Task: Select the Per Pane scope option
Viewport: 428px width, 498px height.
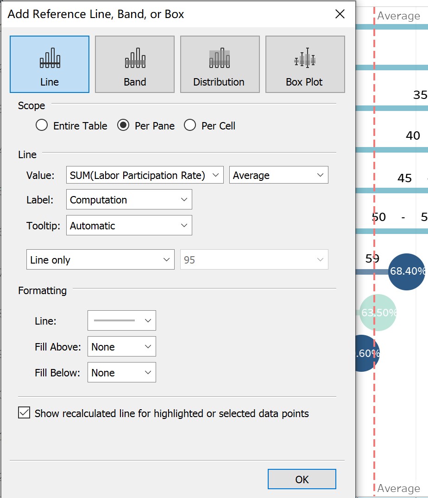Action: pyautogui.click(x=123, y=126)
